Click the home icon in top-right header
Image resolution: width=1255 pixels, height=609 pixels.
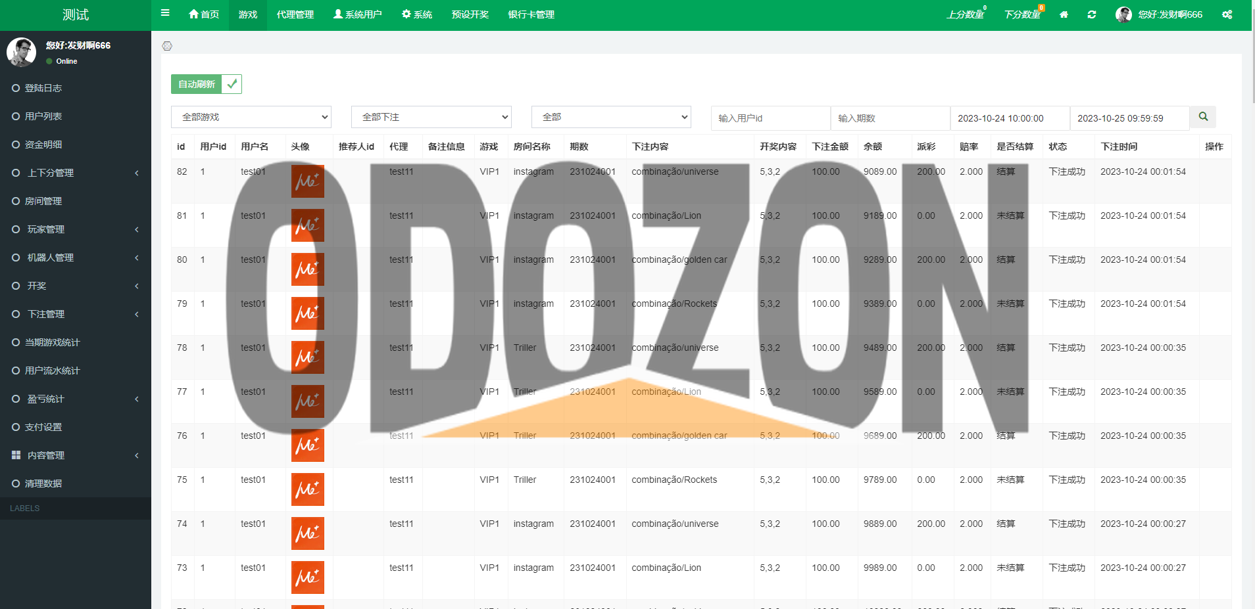tap(1064, 14)
